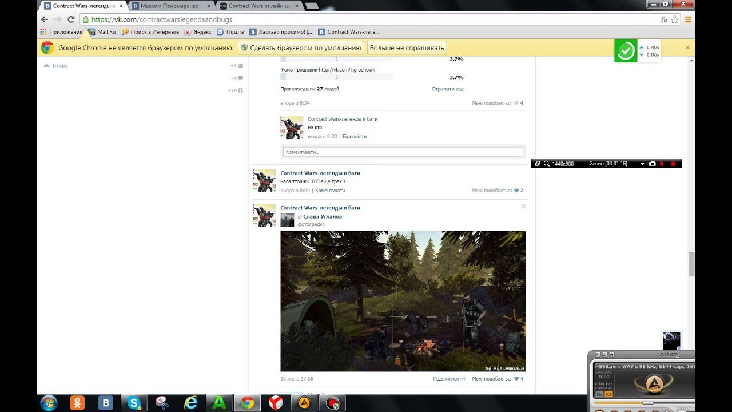Image resolution: width=732 pixels, height=412 pixels.
Task: Click Коментувати under наса ттошкы post
Action: click(330, 191)
